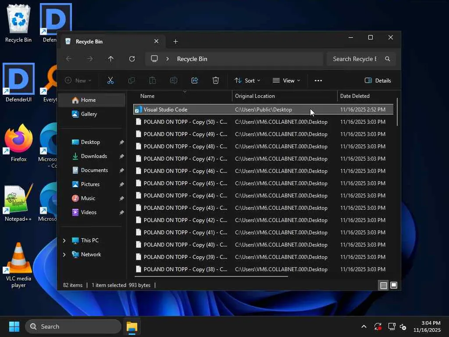Image resolution: width=449 pixels, height=337 pixels.
Task: Click the file list horizontal scrollbar
Action: (211, 276)
